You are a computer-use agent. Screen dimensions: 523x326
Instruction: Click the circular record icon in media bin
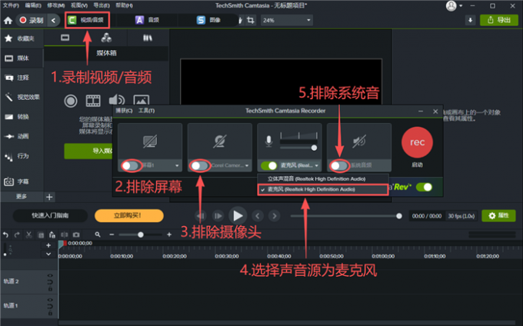click(71, 101)
